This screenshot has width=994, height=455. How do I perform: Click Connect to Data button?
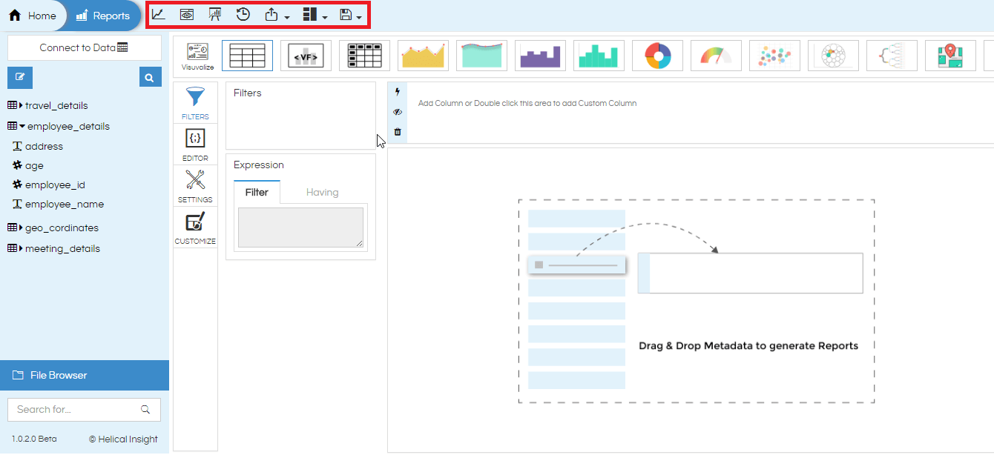pos(84,47)
